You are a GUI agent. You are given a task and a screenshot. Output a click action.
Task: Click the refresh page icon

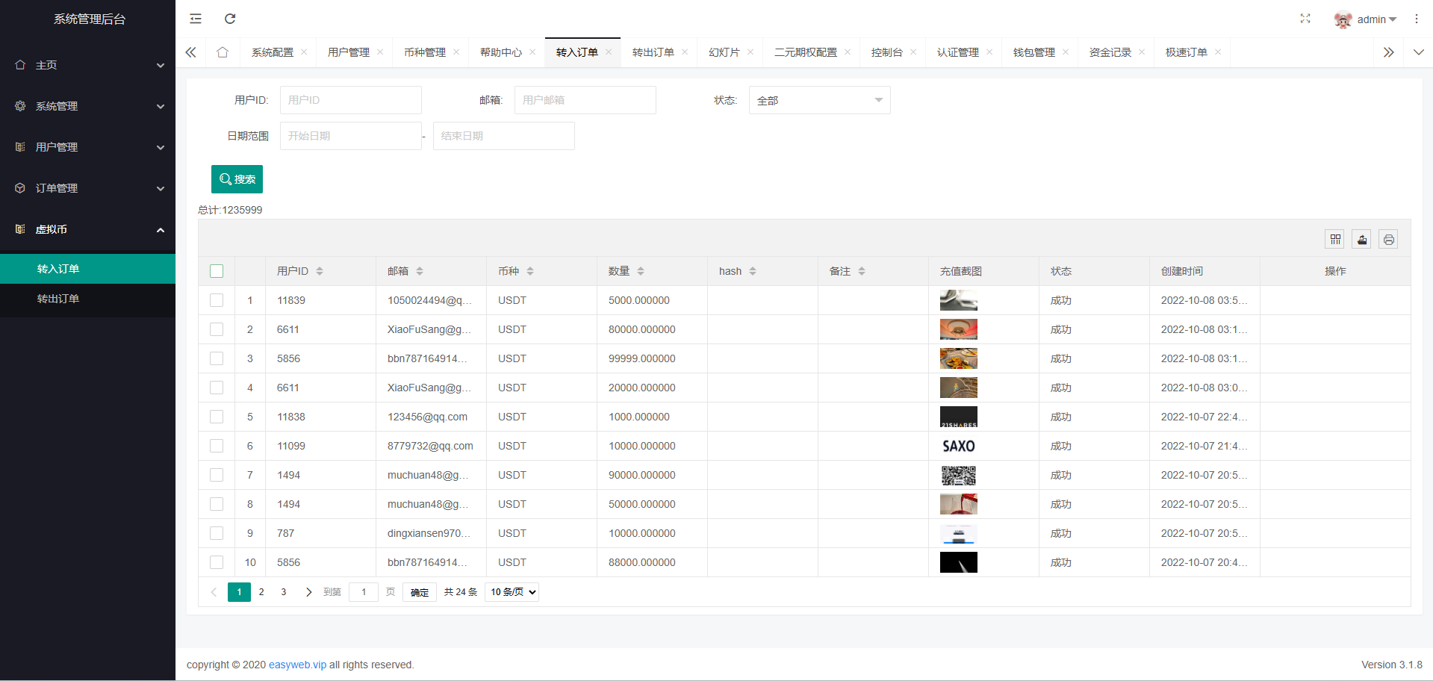pos(230,19)
